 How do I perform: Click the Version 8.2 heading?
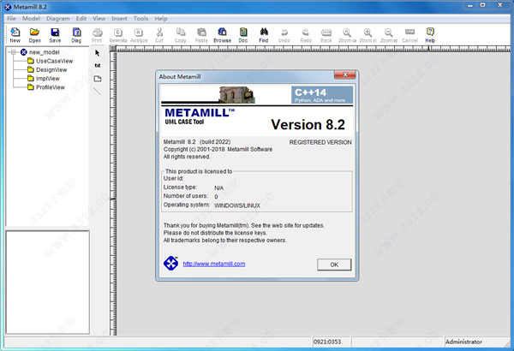point(308,124)
